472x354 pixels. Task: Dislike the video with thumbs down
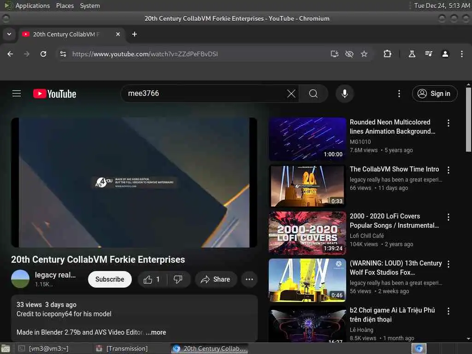pos(178,279)
